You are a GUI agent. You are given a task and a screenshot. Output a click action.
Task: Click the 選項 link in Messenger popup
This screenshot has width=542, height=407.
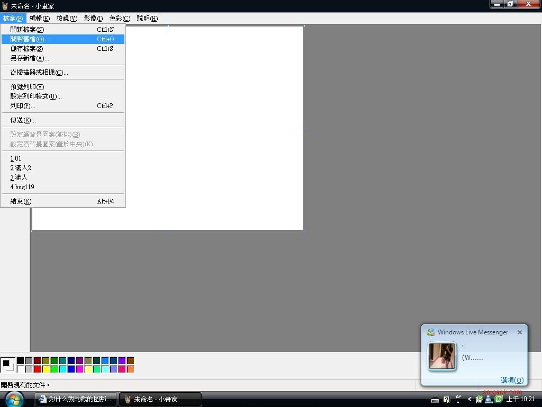pyautogui.click(x=512, y=380)
